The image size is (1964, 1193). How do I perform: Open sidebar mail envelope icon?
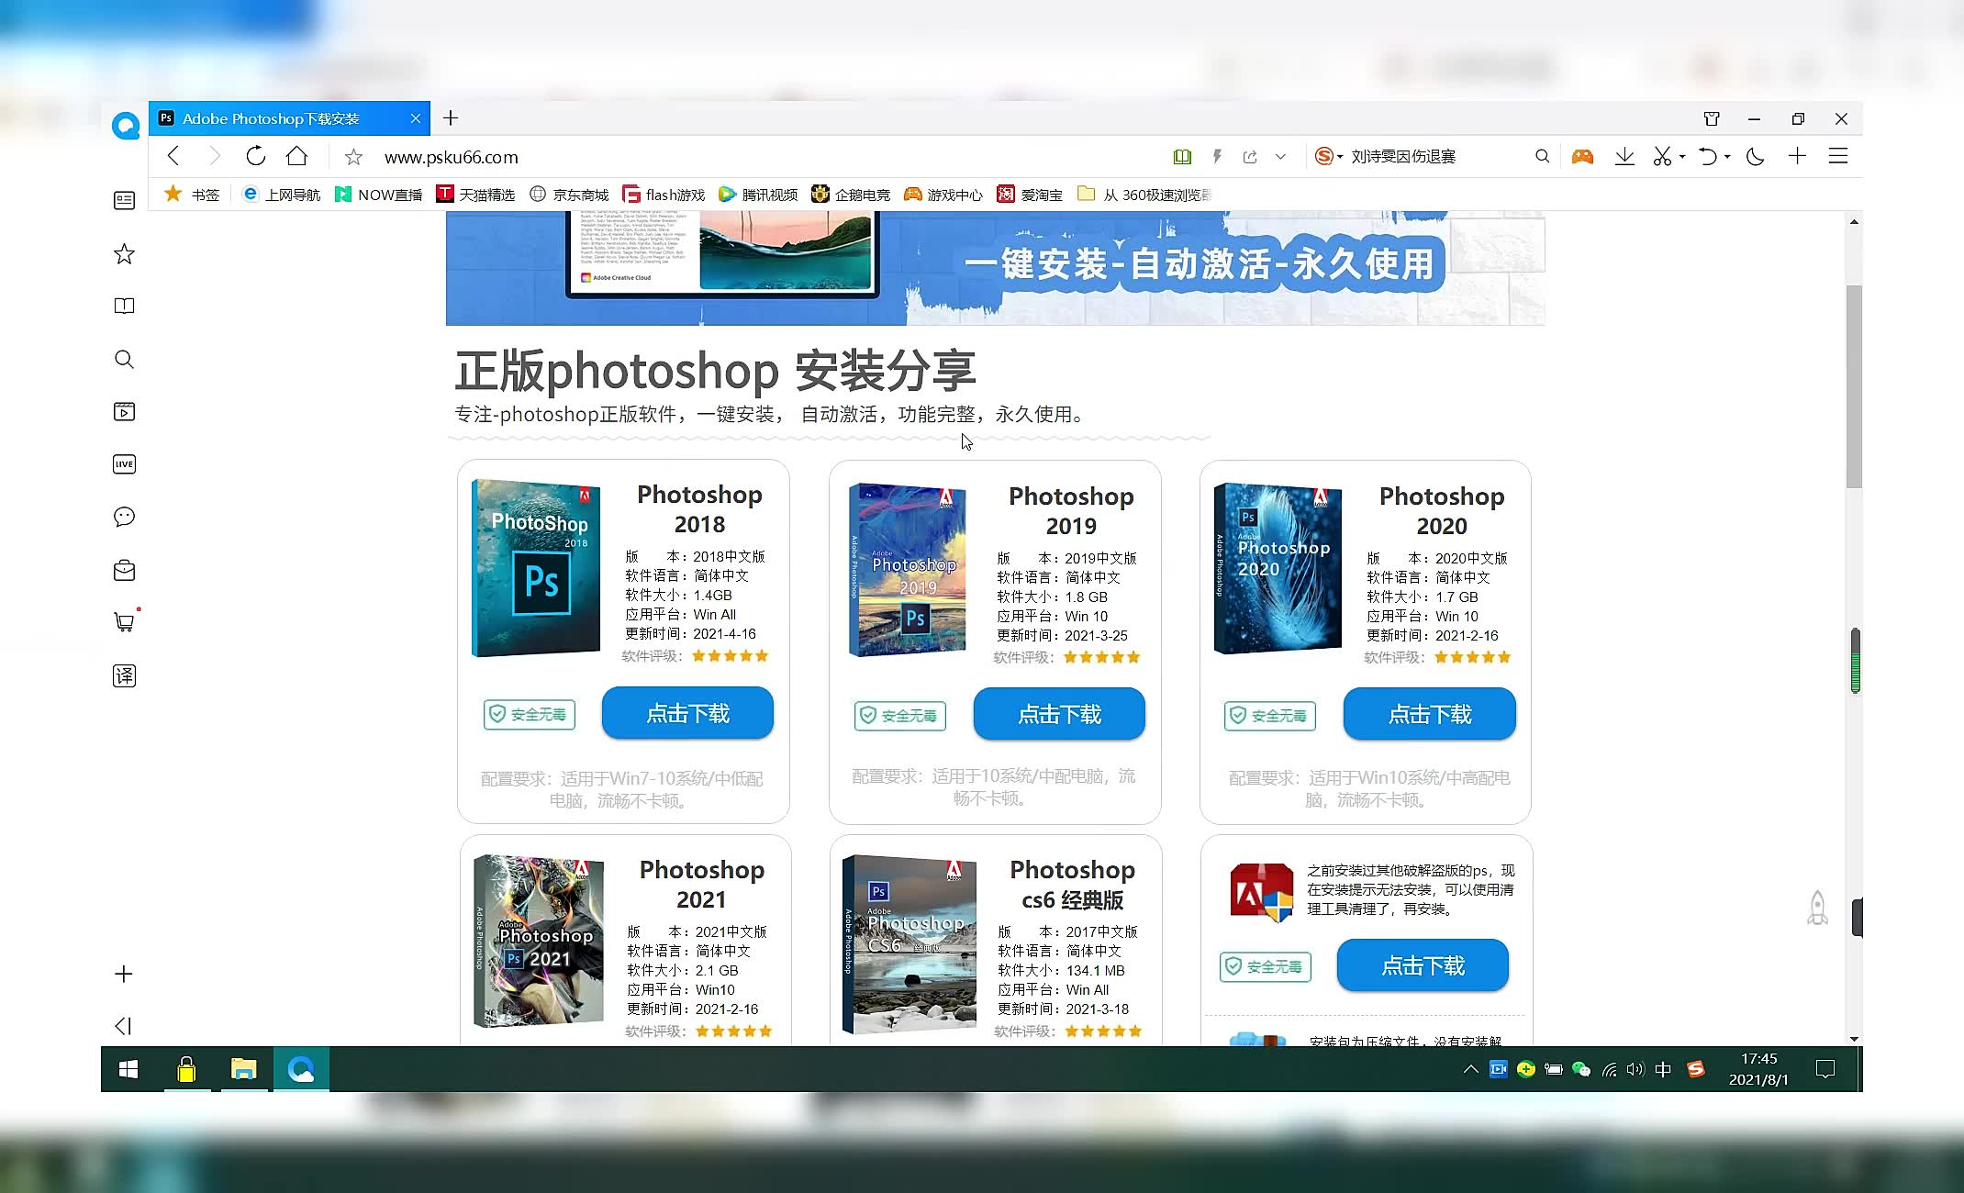coord(124,570)
